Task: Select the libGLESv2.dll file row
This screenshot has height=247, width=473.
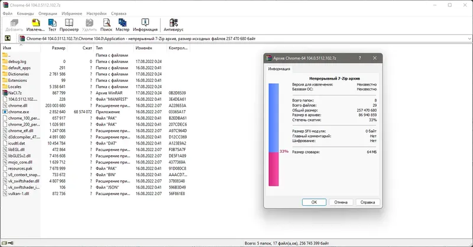Action: click(95, 156)
